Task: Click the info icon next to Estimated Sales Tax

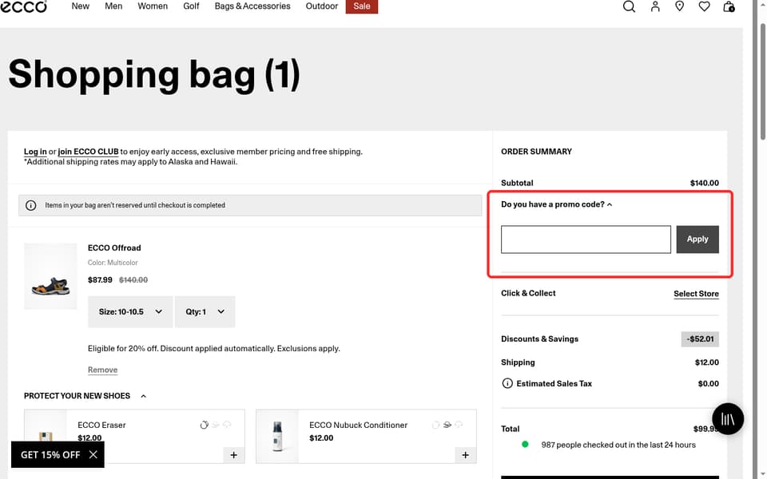Action: (x=507, y=383)
